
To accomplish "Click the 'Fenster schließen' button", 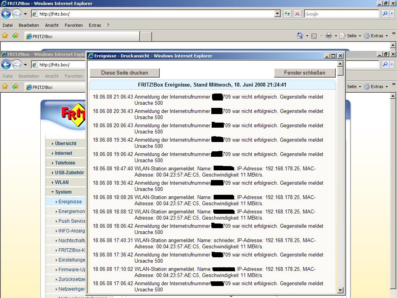I will 305,73.
